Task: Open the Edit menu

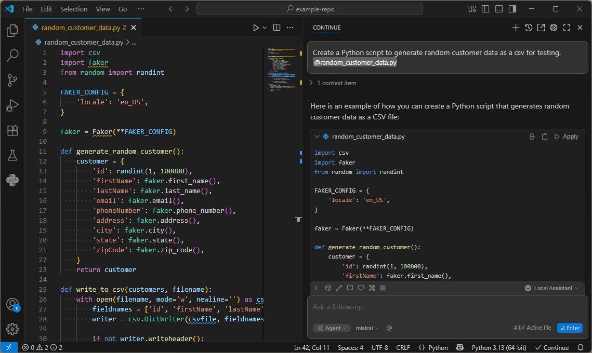Action: click(x=46, y=9)
